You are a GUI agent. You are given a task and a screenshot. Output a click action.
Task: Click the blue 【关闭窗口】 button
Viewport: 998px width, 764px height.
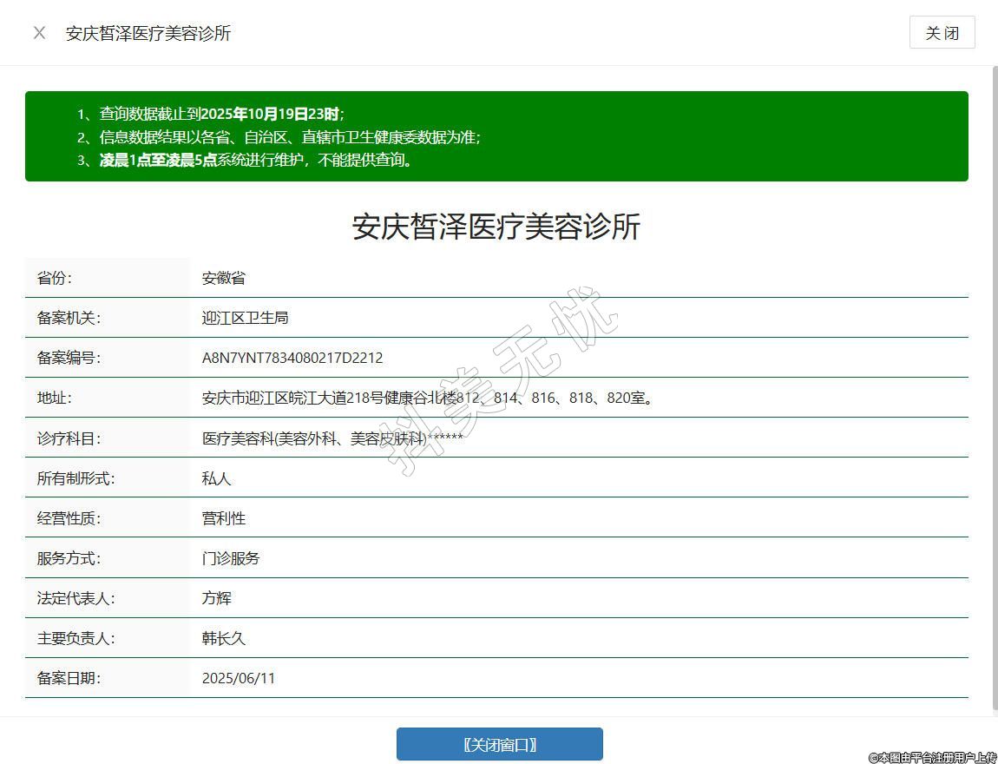(x=499, y=744)
